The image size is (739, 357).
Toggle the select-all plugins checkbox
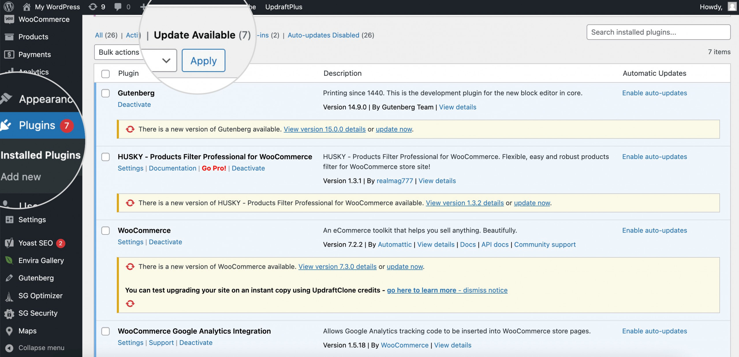click(105, 74)
